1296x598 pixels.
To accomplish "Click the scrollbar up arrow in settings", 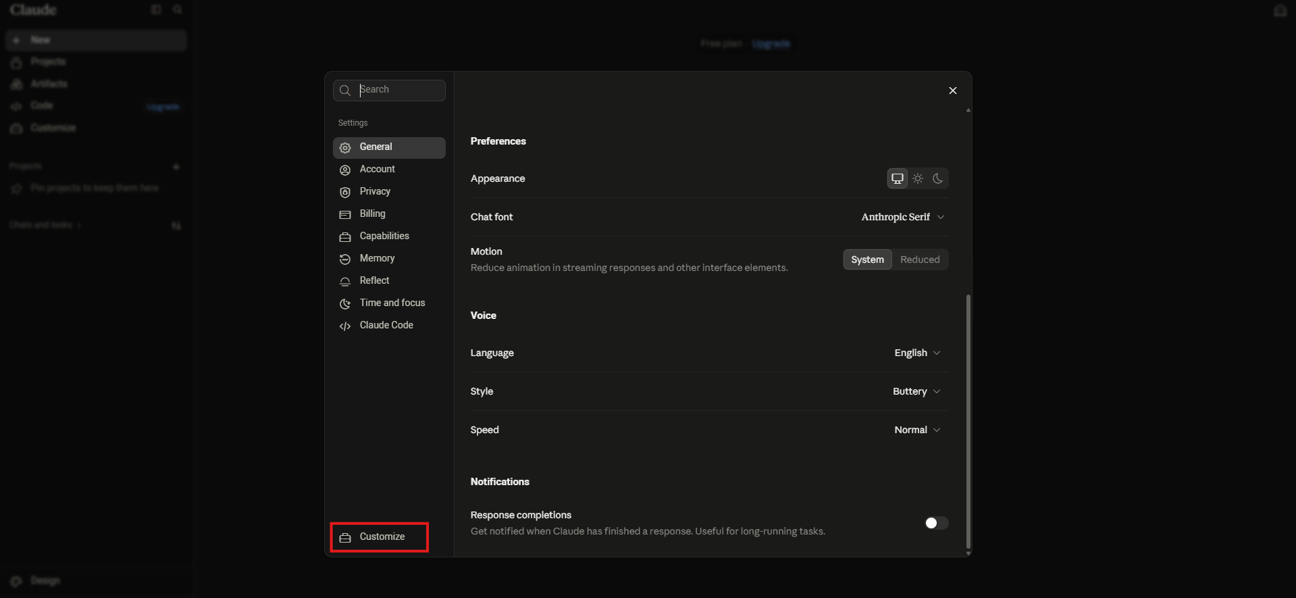I will pyautogui.click(x=968, y=110).
